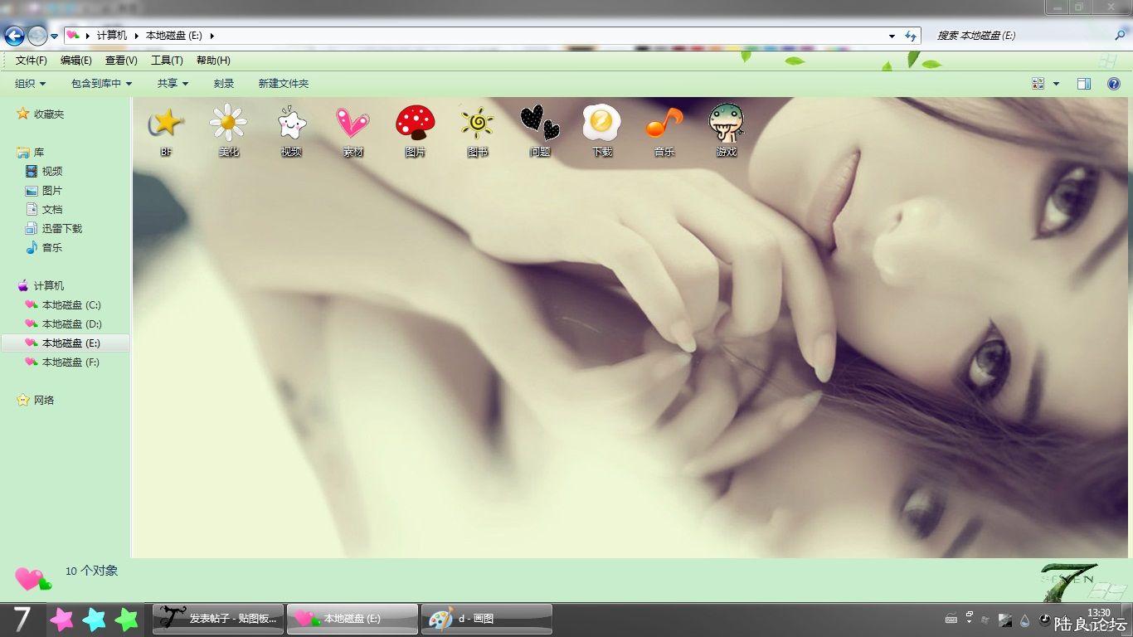1133x637 pixels.
Task: Click the 新建文件夹 button
Action: (x=284, y=84)
